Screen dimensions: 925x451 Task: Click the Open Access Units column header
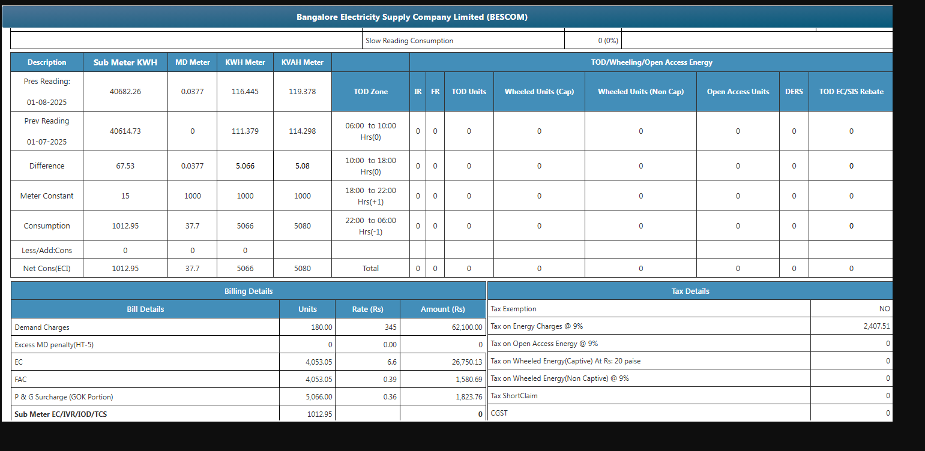[x=738, y=92]
